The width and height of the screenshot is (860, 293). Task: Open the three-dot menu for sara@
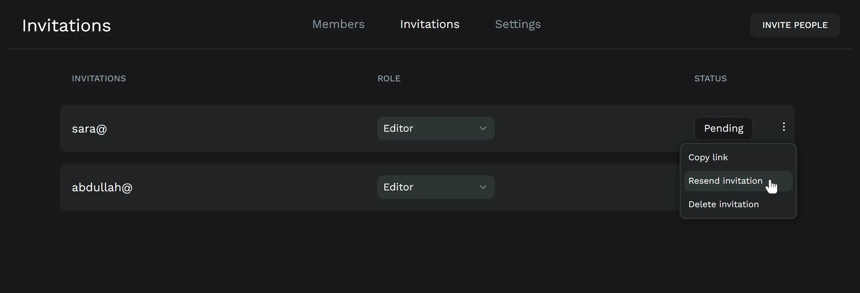point(784,127)
